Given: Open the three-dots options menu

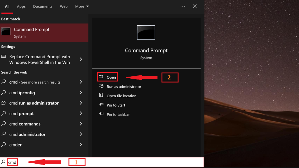Looking at the screenshot, I should pos(183,6).
